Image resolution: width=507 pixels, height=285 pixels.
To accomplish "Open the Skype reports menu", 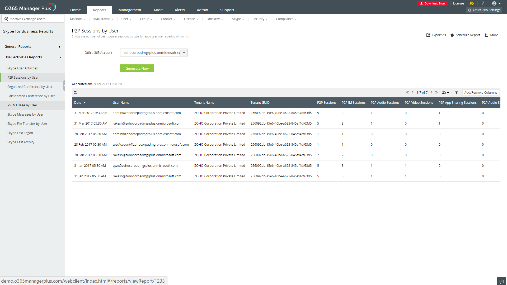I will 238,19.
